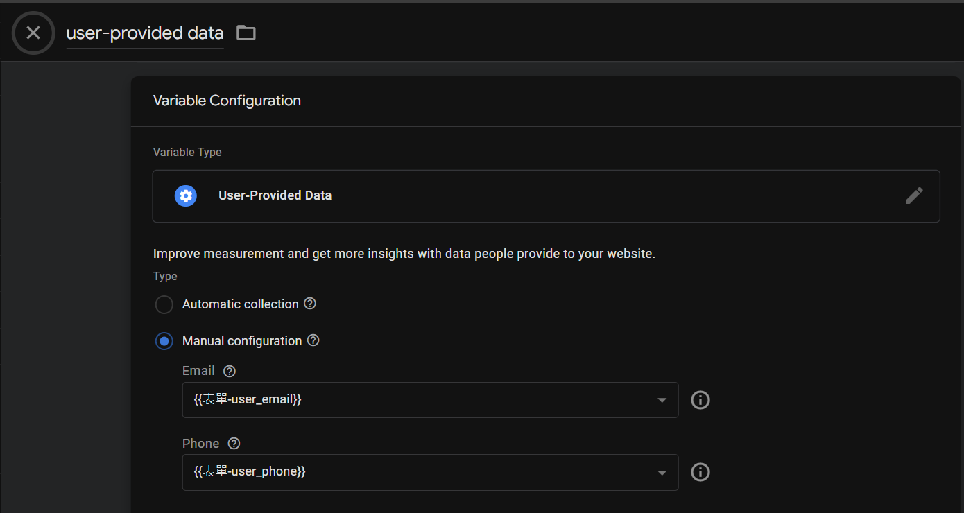964x513 pixels.
Task: Click the info icon right of Email field
Action: click(x=700, y=400)
